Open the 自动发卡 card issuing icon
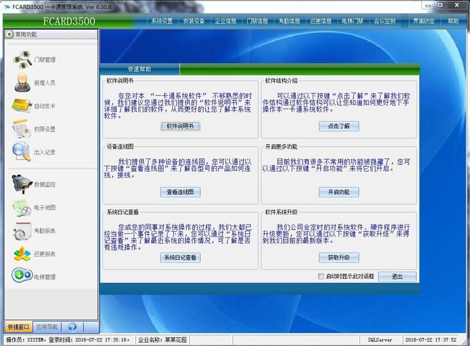 [22, 106]
